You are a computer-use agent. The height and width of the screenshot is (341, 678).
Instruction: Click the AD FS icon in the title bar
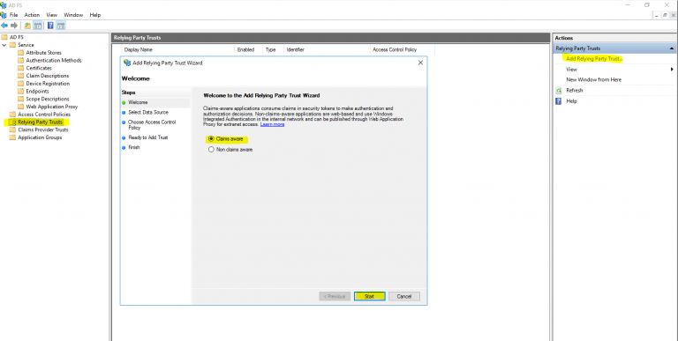pyautogui.click(x=4, y=5)
